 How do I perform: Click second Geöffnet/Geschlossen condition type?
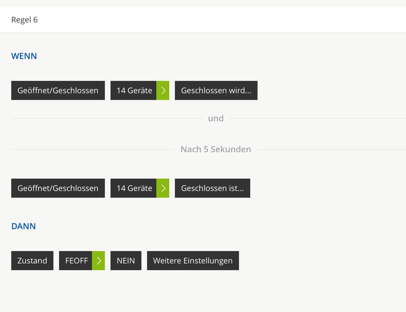[58, 188]
